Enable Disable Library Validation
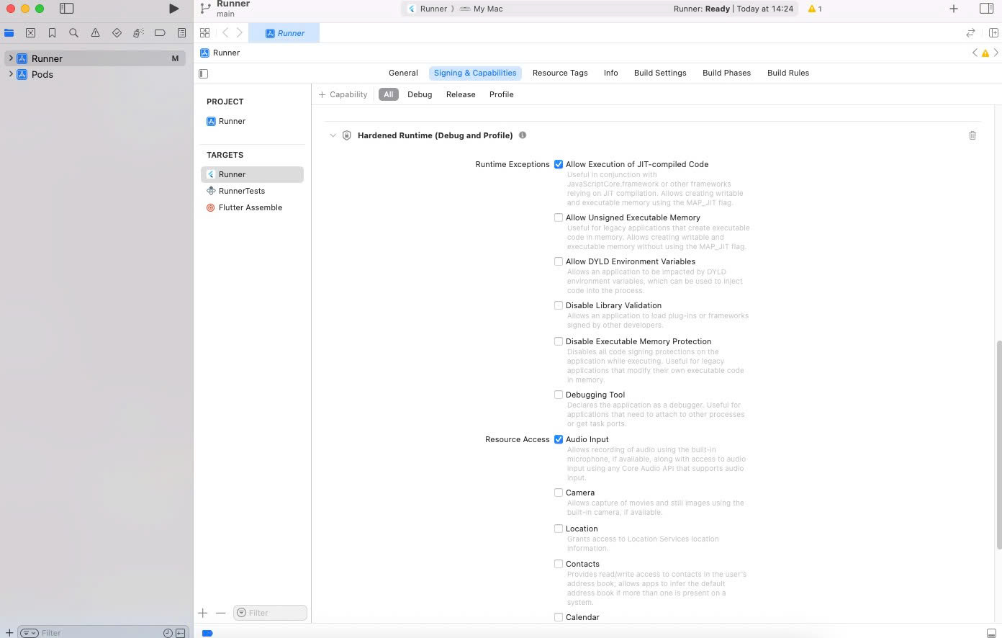The image size is (1002, 638). pos(559,305)
